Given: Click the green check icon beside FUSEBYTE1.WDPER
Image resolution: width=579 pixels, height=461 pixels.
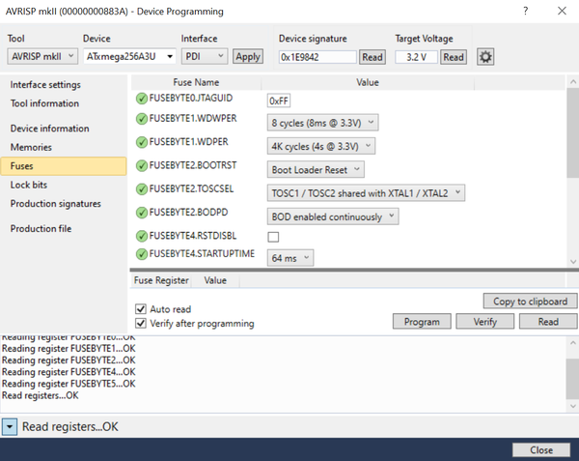Looking at the screenshot, I should pyautogui.click(x=142, y=142).
